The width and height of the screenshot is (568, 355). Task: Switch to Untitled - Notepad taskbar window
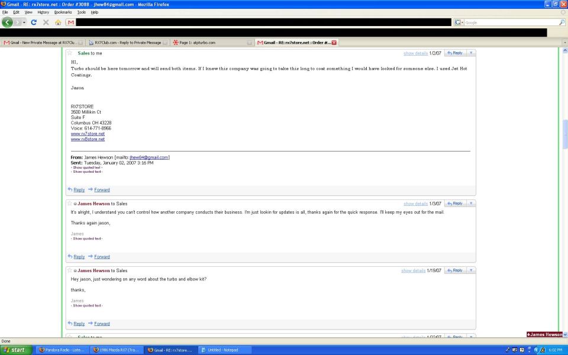[x=225, y=350]
